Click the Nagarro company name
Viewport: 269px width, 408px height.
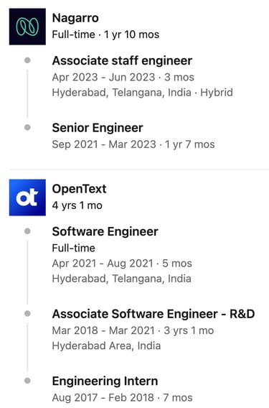pyautogui.click(x=75, y=18)
